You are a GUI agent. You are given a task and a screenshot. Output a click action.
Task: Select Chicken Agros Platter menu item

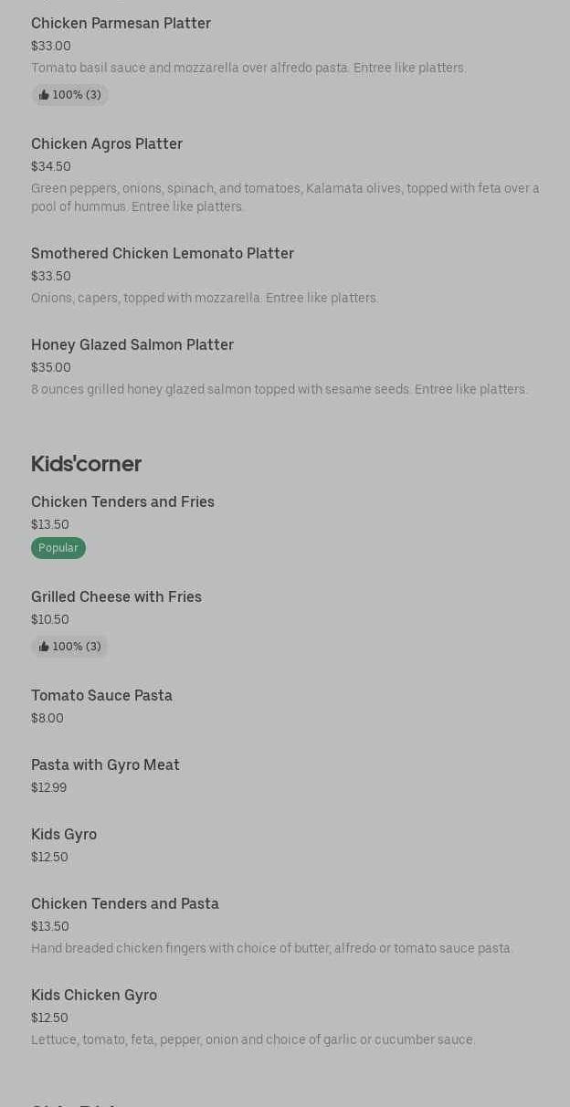(x=107, y=144)
